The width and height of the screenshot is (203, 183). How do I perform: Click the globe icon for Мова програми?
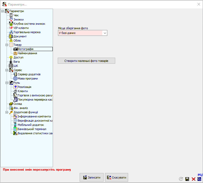[15, 78]
